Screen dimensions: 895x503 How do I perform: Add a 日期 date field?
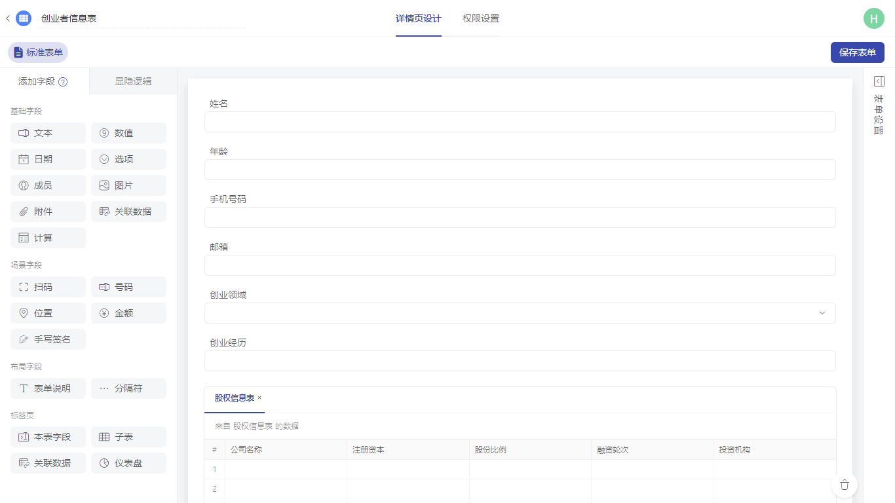click(48, 159)
